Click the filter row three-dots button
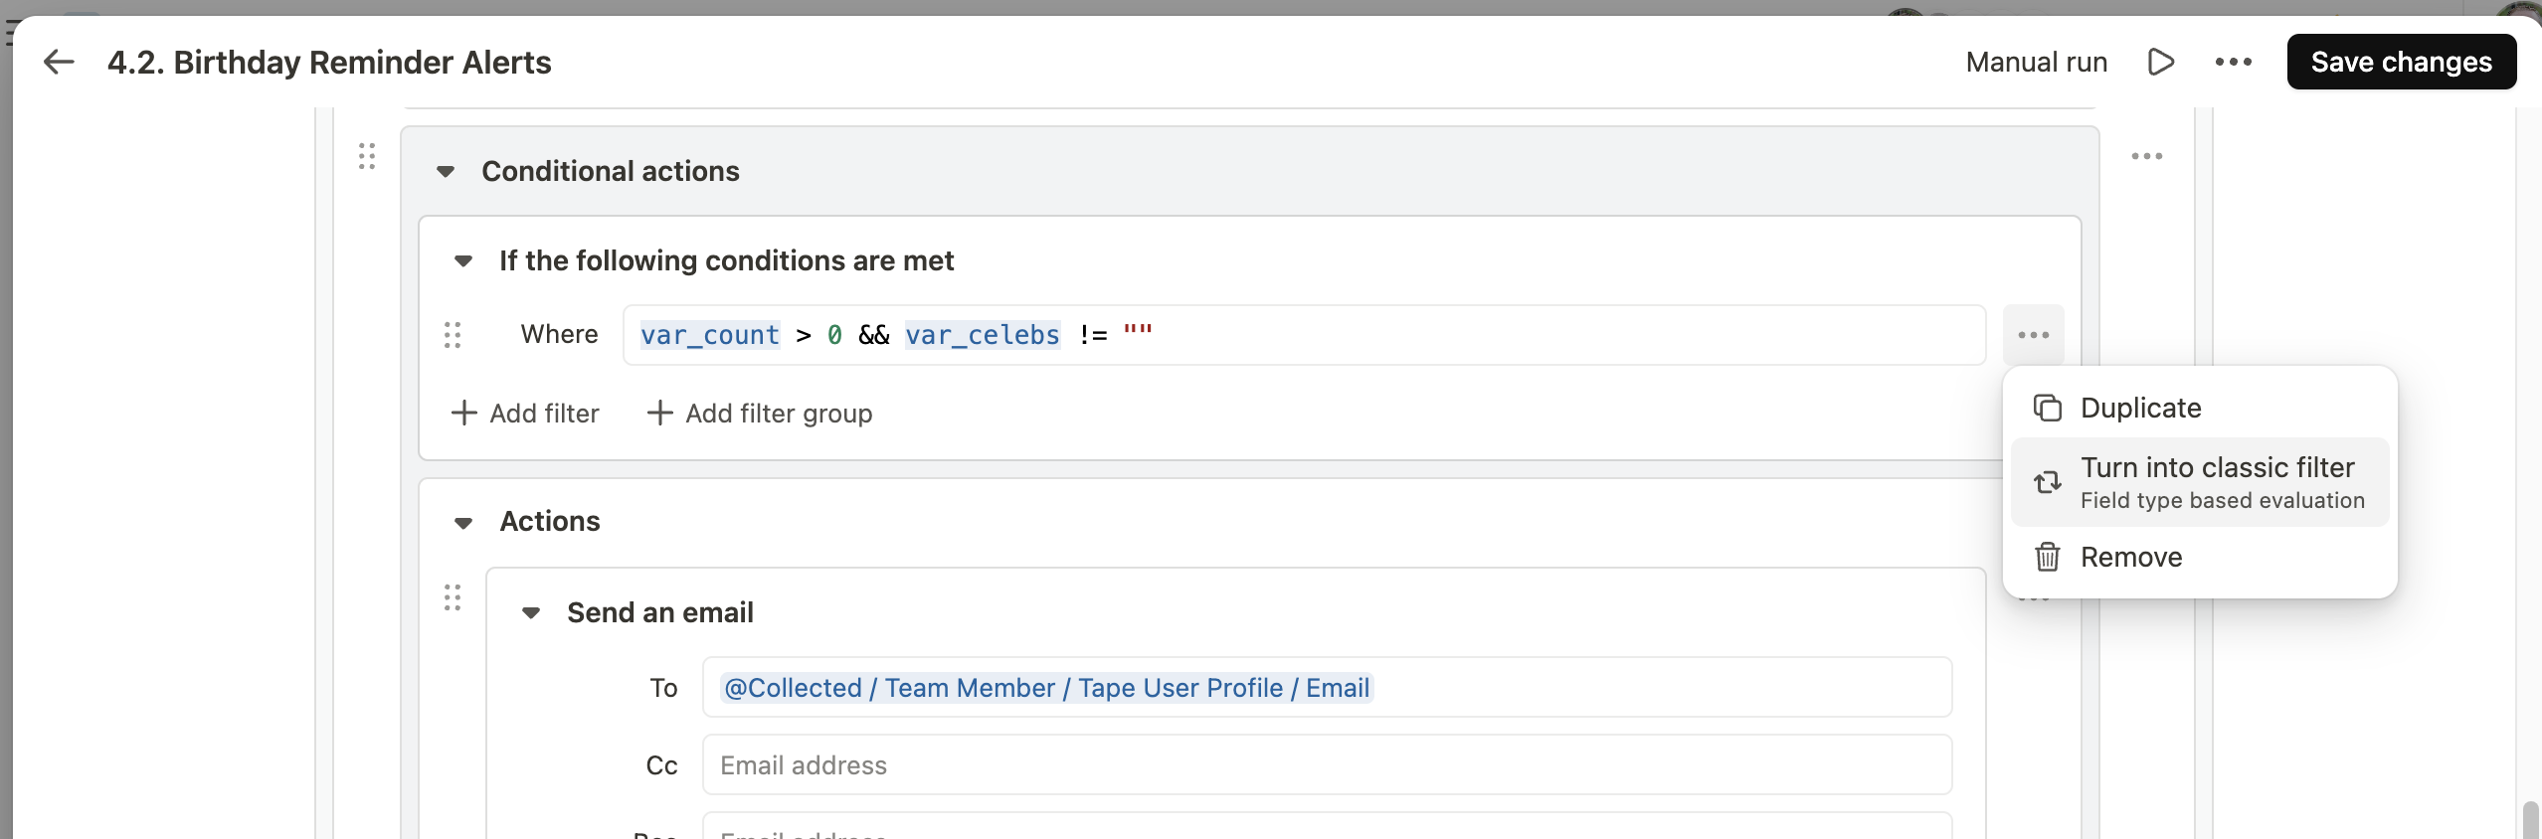 pyautogui.click(x=2033, y=335)
